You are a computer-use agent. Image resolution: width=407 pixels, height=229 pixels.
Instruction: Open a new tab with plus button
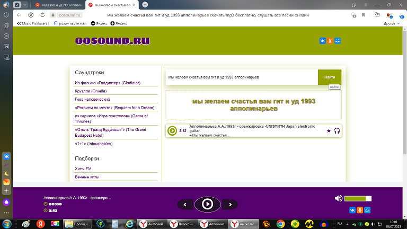click(x=145, y=5)
